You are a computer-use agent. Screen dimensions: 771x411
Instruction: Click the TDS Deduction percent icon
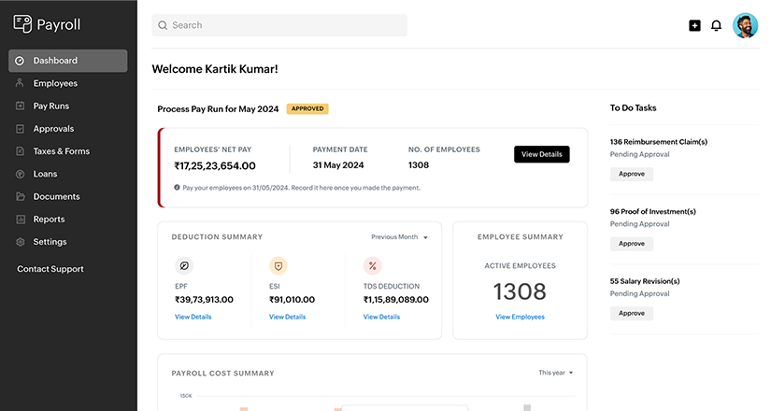click(372, 265)
